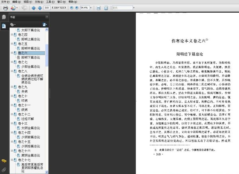Image resolution: width=239 pixels, height=174 pixels.
Task: Select the 少阳全篇总论 bookmark
Action: tap(31, 67)
